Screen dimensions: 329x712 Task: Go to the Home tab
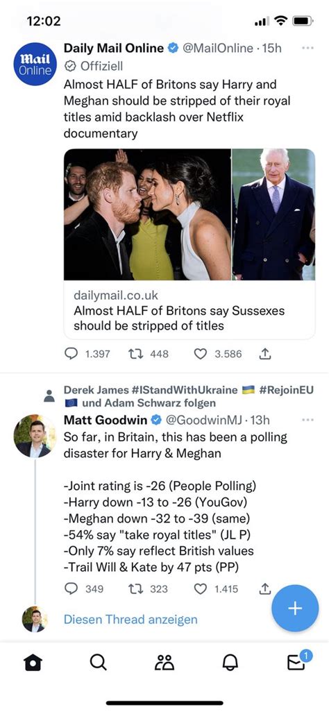pos(33,663)
